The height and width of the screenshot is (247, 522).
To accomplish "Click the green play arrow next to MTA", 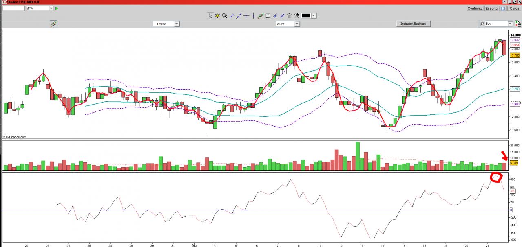I will tap(56, 8).
